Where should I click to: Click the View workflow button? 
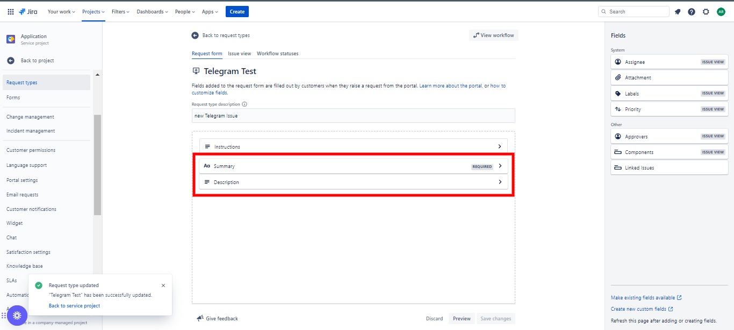tap(493, 35)
